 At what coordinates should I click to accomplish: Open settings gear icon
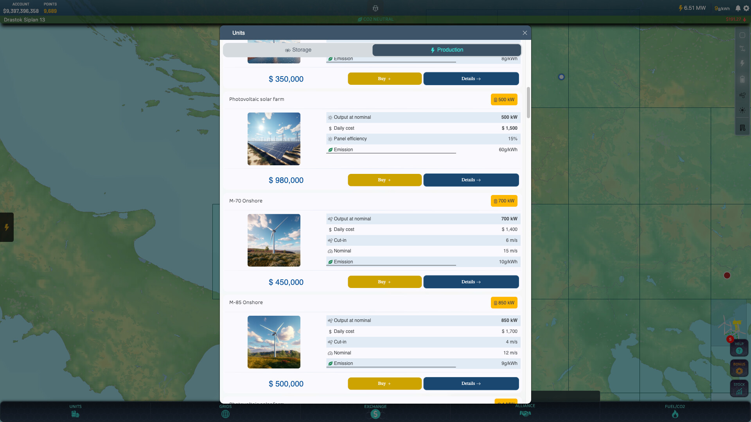pyautogui.click(x=746, y=8)
